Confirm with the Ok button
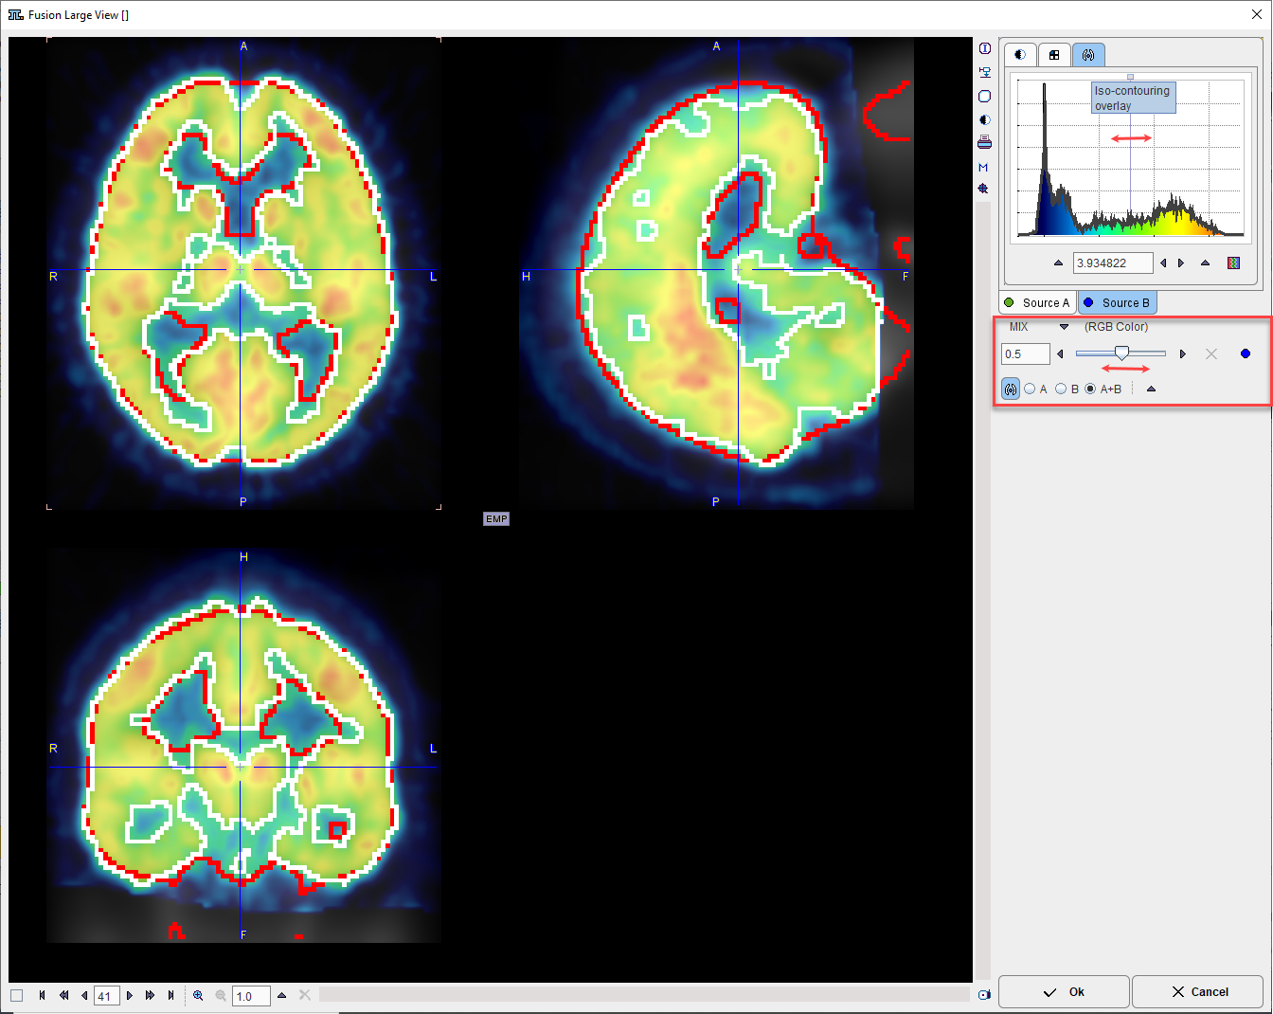Viewport: 1273px width, 1014px height. point(1064,992)
